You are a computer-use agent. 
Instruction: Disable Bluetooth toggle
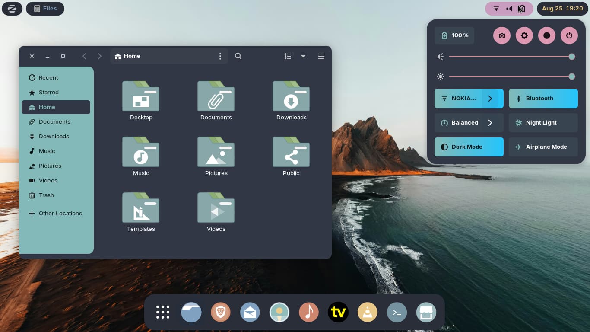[543, 99]
